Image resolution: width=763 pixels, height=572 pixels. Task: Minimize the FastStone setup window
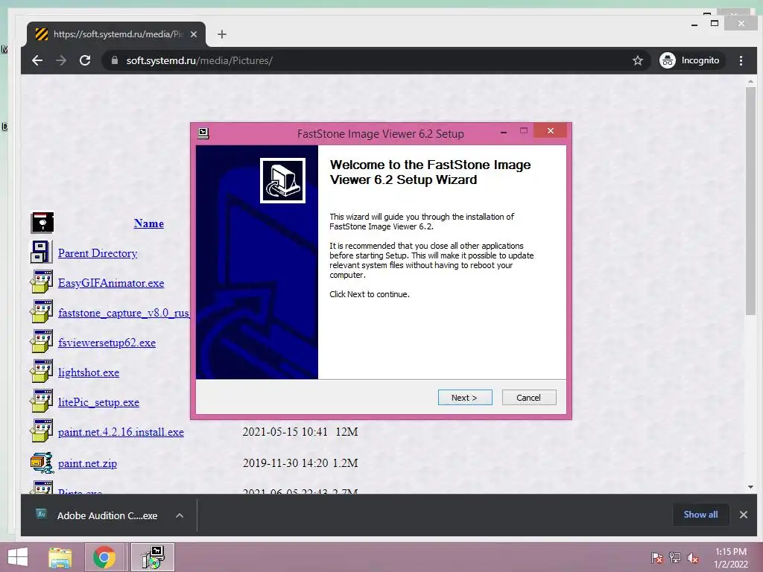click(x=504, y=131)
